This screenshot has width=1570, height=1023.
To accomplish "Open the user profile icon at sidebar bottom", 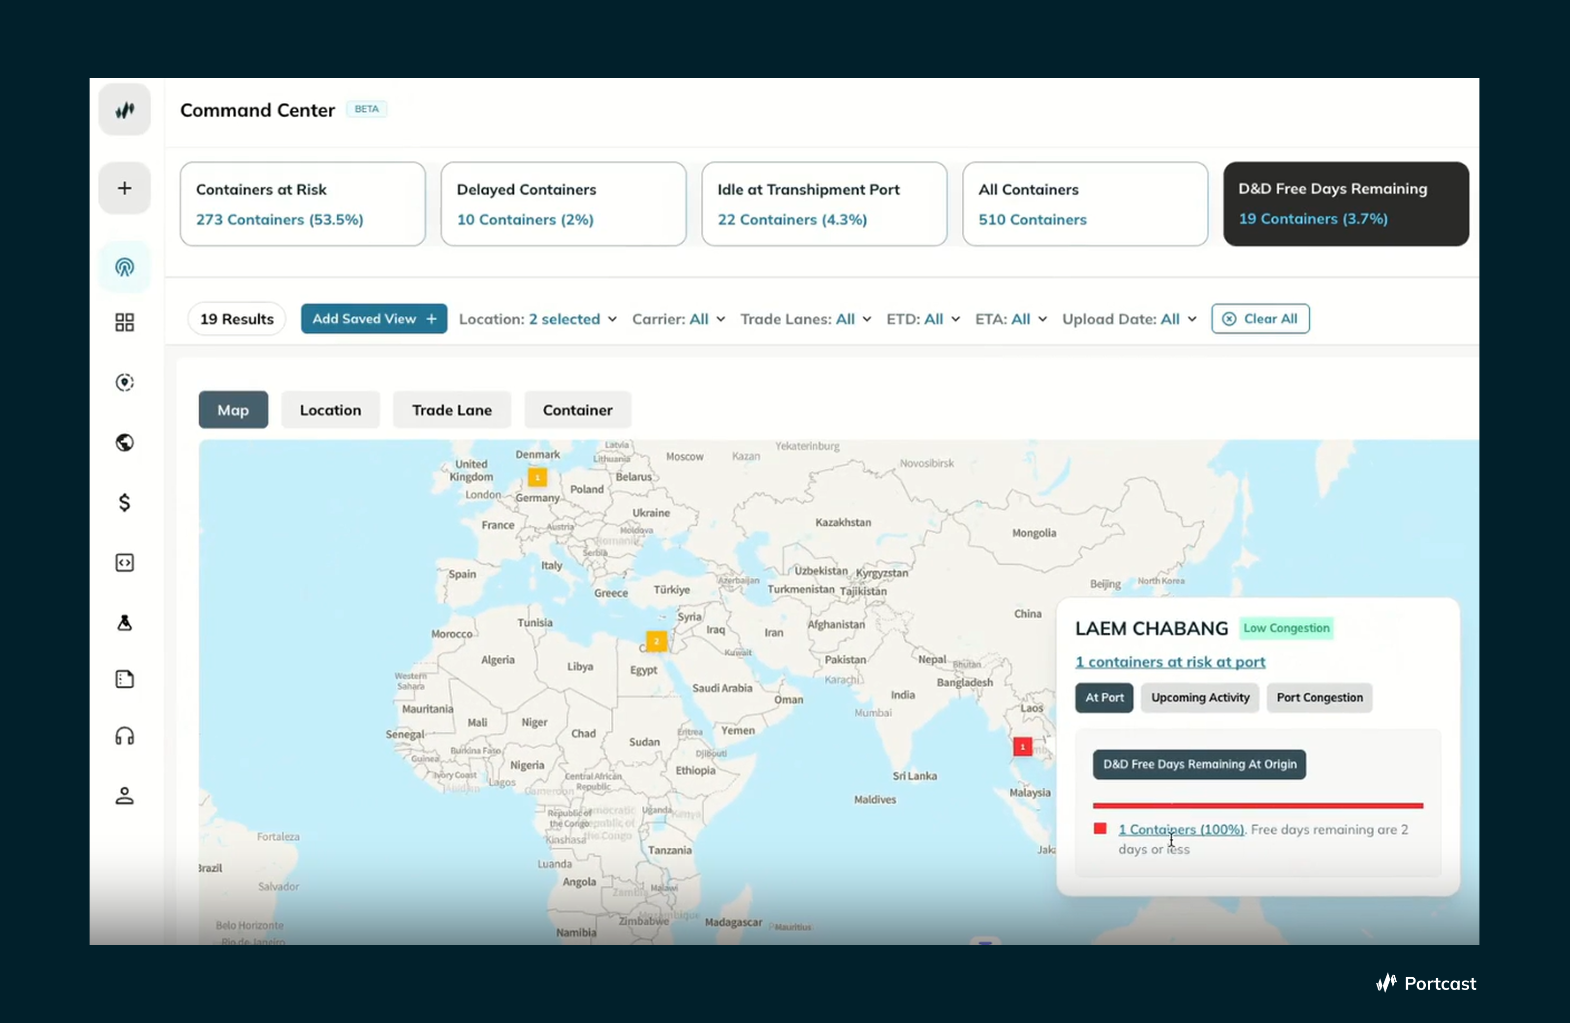I will [x=125, y=795].
